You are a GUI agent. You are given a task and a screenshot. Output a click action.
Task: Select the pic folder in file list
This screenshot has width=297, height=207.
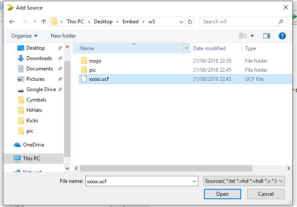(93, 70)
